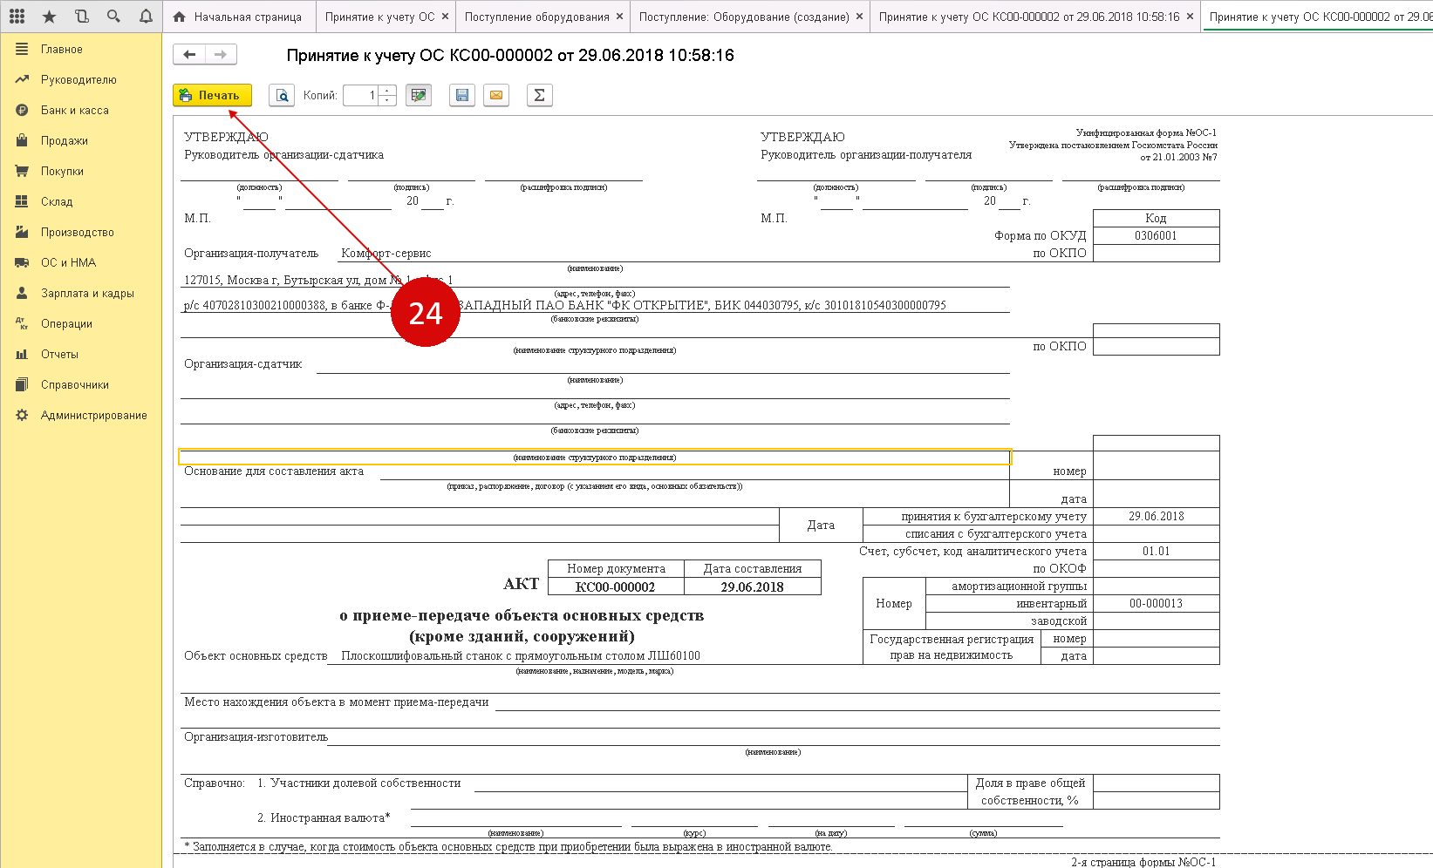This screenshot has height=868, width=1433.
Task: Go forward with the right arrow button
Action: 221,55
